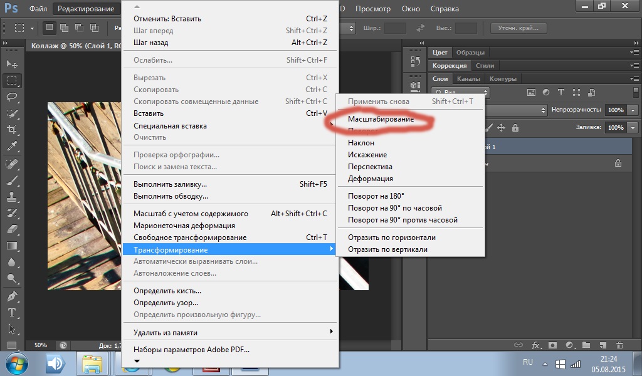Open the History panel icon
Image resolution: width=642 pixels, height=376 pixels.
(415, 62)
